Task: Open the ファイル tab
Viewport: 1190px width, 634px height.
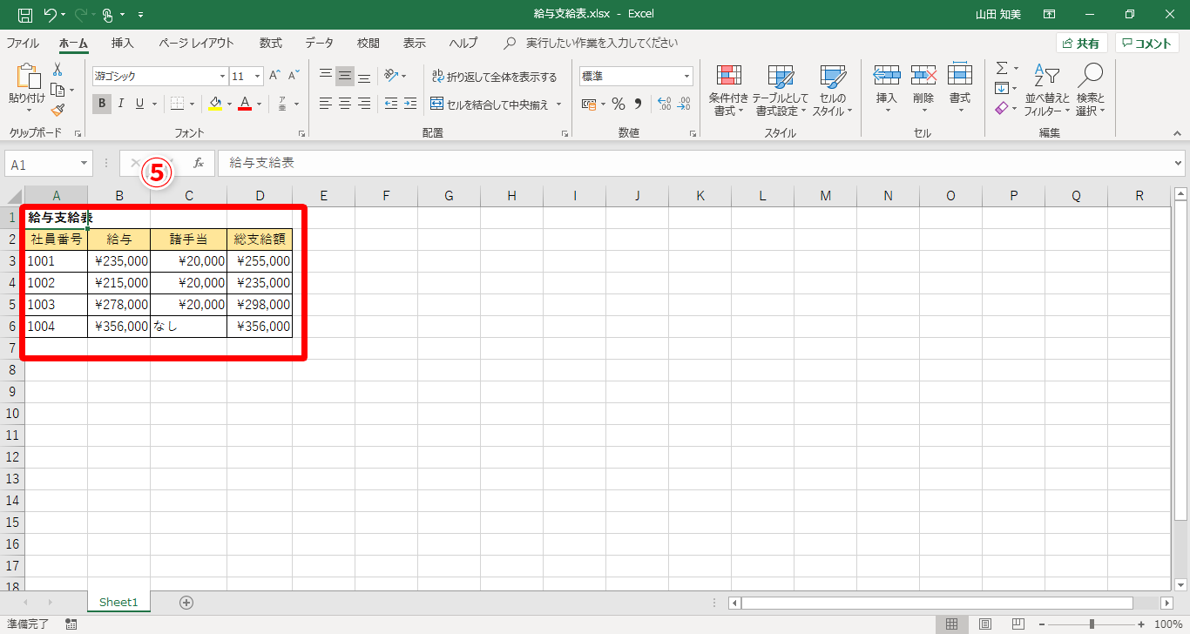Action: pyautogui.click(x=23, y=43)
